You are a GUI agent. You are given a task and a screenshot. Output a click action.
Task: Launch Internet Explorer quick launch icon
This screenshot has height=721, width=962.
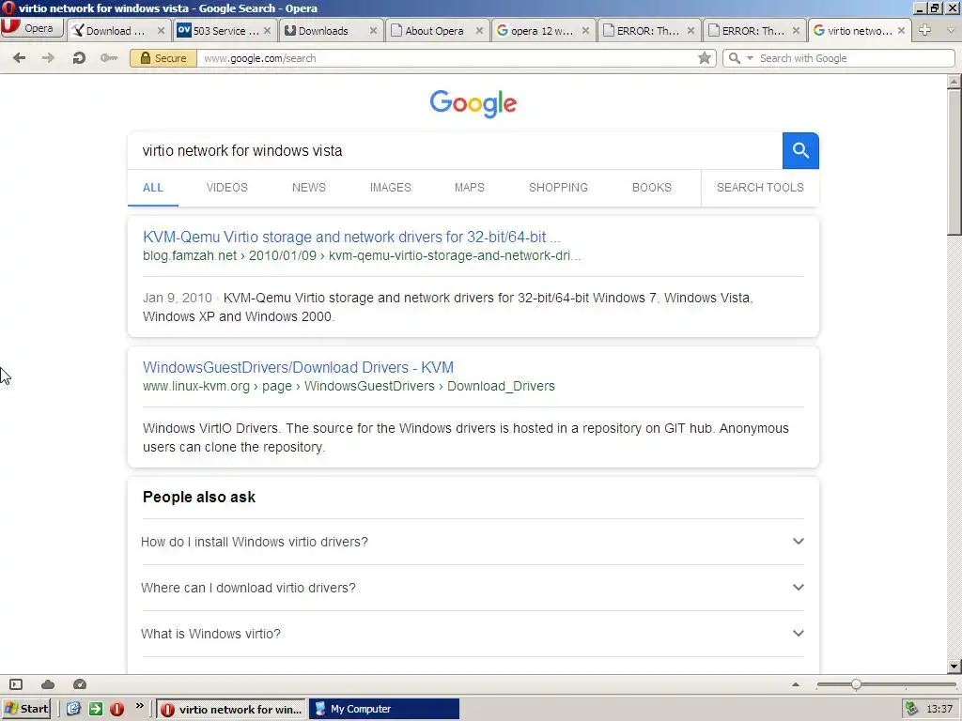point(73,709)
